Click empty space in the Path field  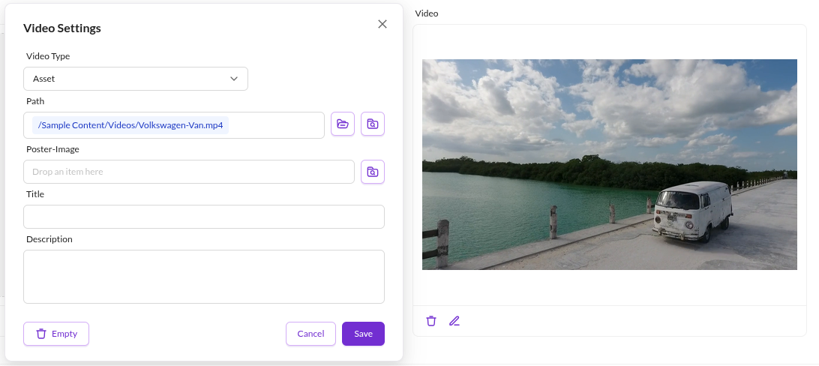(x=276, y=125)
